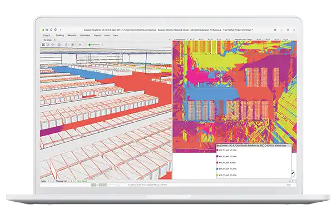Select the 3D View tab
Screen dimensions: 336x219
(48, 40)
